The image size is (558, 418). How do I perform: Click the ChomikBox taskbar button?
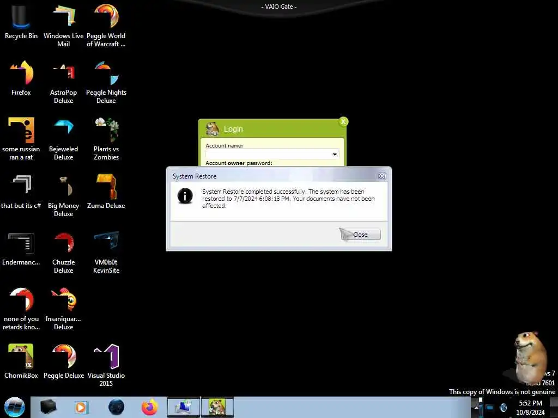click(217, 407)
